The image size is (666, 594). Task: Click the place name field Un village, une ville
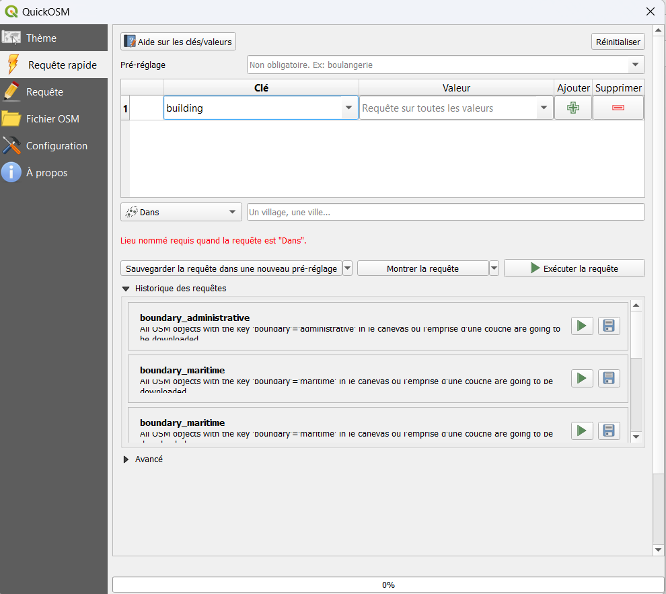445,212
